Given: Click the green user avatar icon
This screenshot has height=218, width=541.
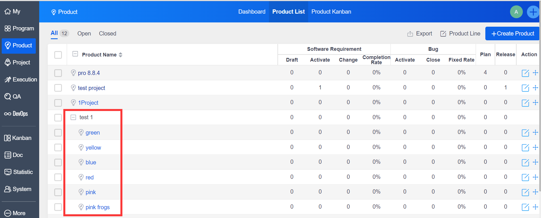Looking at the screenshot, I should pyautogui.click(x=516, y=12).
